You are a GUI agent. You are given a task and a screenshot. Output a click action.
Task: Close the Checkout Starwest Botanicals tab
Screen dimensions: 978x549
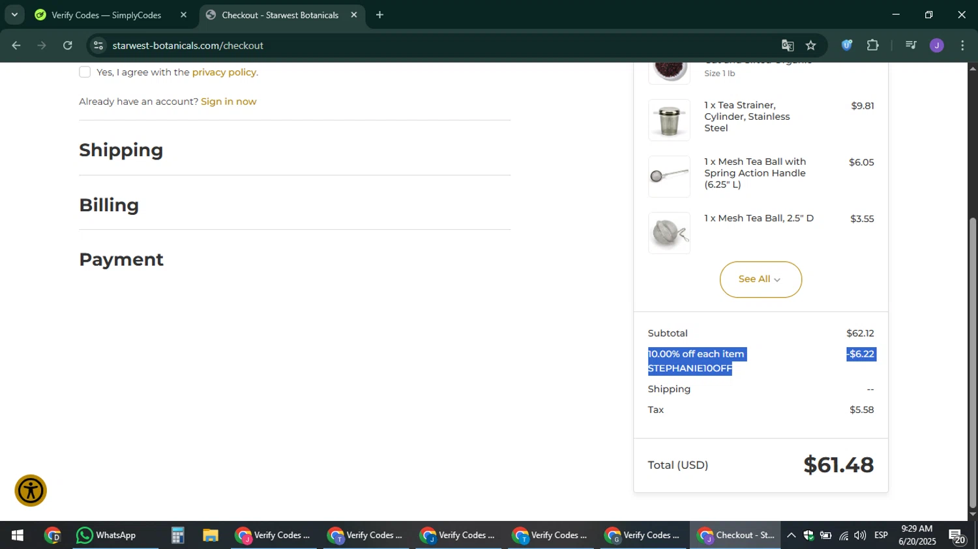coord(354,15)
